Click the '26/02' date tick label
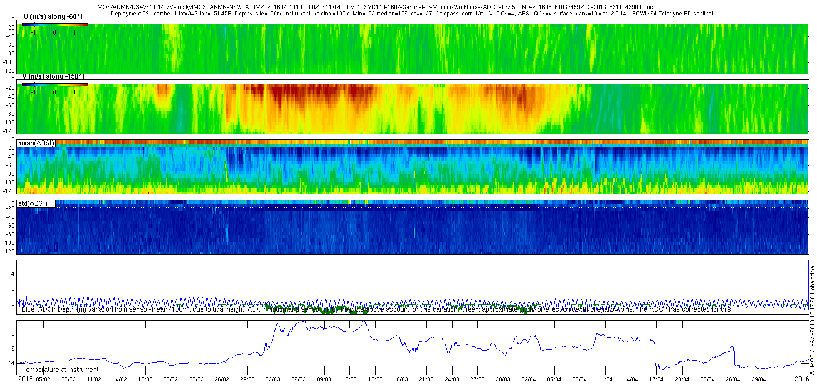 pos(222,380)
